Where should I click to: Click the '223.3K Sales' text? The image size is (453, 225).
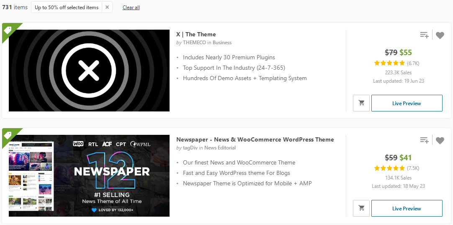pyautogui.click(x=398, y=73)
